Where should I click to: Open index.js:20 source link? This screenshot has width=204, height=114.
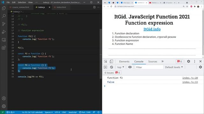point(190,78)
